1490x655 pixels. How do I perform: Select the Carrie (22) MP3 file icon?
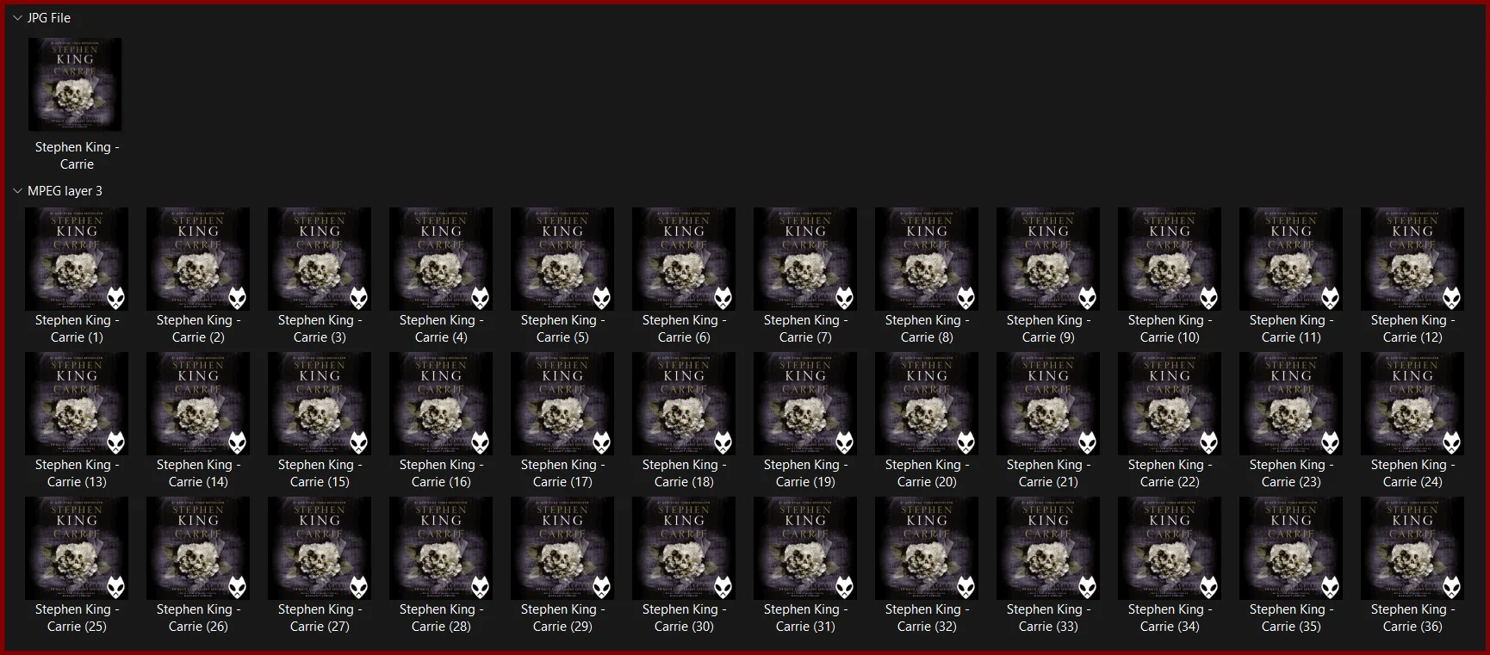click(x=1170, y=404)
